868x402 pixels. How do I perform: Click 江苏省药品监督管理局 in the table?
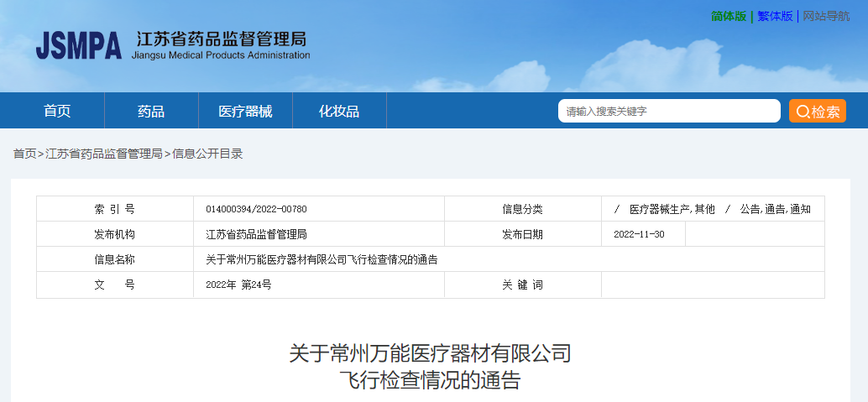point(256,234)
